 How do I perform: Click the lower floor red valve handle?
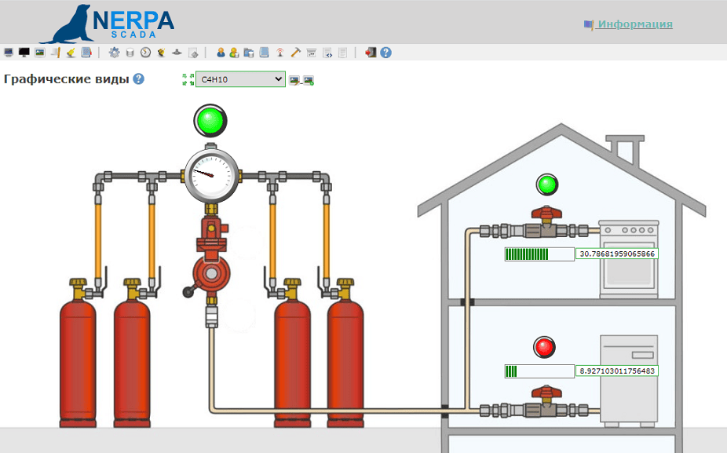[546, 393]
